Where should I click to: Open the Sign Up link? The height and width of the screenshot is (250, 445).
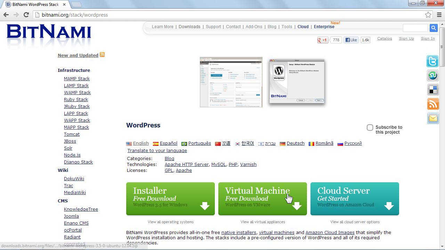(x=406, y=39)
